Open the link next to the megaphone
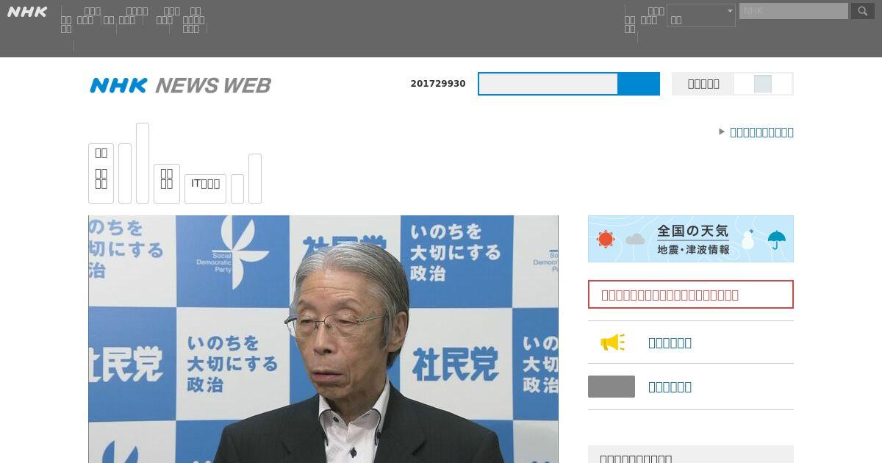Screen dimensions: 882x463 [x=670, y=342]
